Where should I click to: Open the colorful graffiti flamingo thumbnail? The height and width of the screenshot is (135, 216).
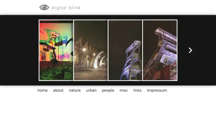point(56,50)
